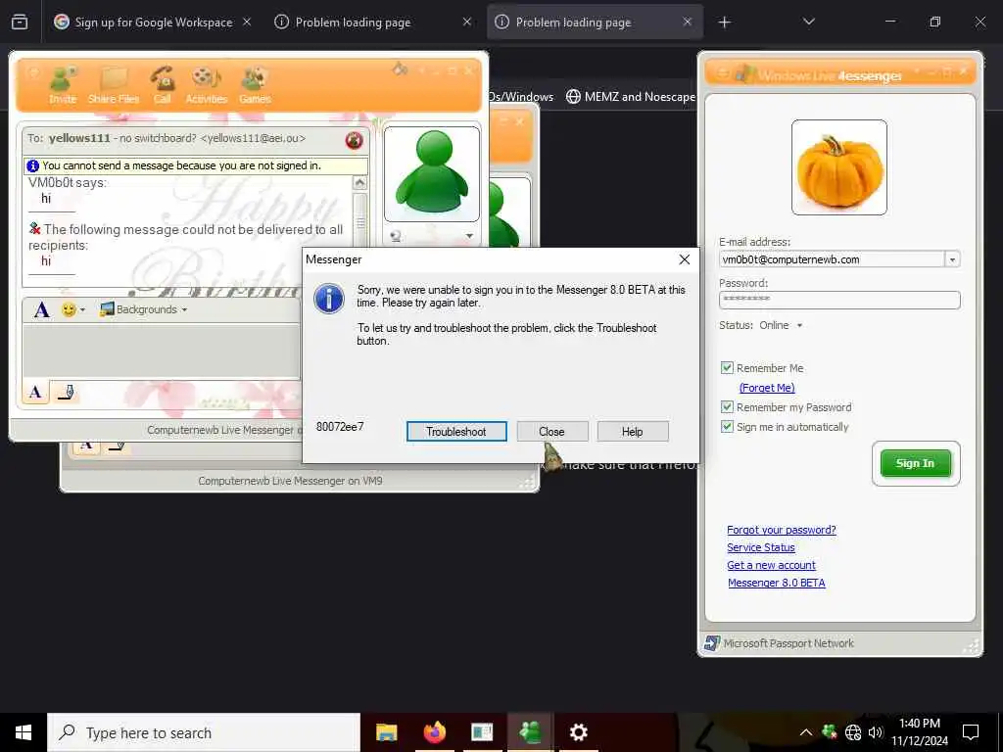Switch to handwriting pen mode tab

(66, 392)
